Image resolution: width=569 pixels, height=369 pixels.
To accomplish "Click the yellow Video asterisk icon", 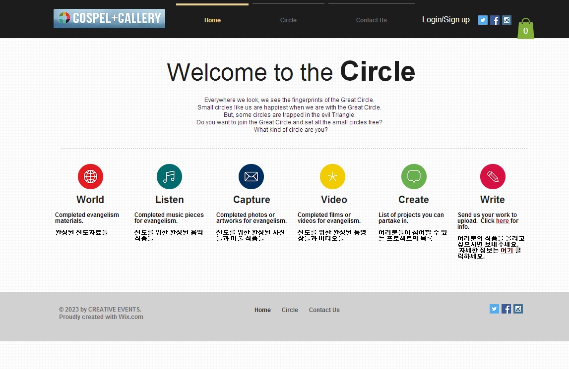I will (x=332, y=177).
